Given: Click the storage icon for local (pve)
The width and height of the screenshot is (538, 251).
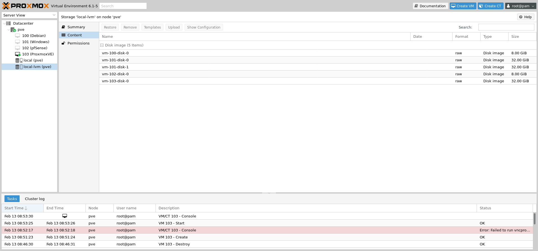Looking at the screenshot, I should 19,60.
